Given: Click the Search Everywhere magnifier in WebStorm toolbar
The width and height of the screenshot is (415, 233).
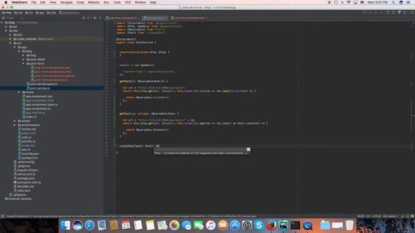Looking at the screenshot, I should 412,12.
